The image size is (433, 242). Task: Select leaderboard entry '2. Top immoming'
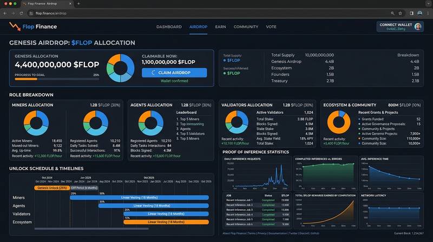(x=190, y=124)
